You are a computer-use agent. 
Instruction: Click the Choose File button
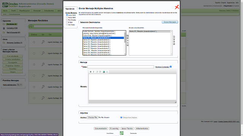pyautogui.click(x=93, y=117)
